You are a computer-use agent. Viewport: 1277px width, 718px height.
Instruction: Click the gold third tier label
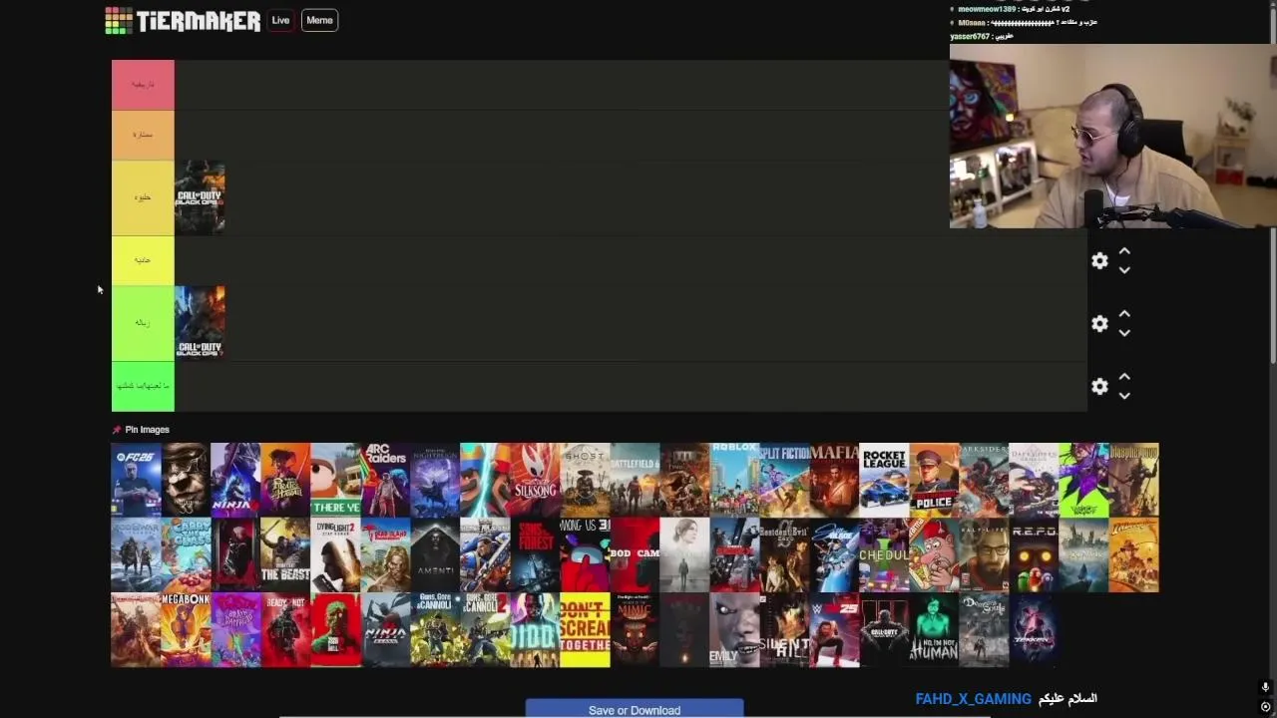point(143,197)
